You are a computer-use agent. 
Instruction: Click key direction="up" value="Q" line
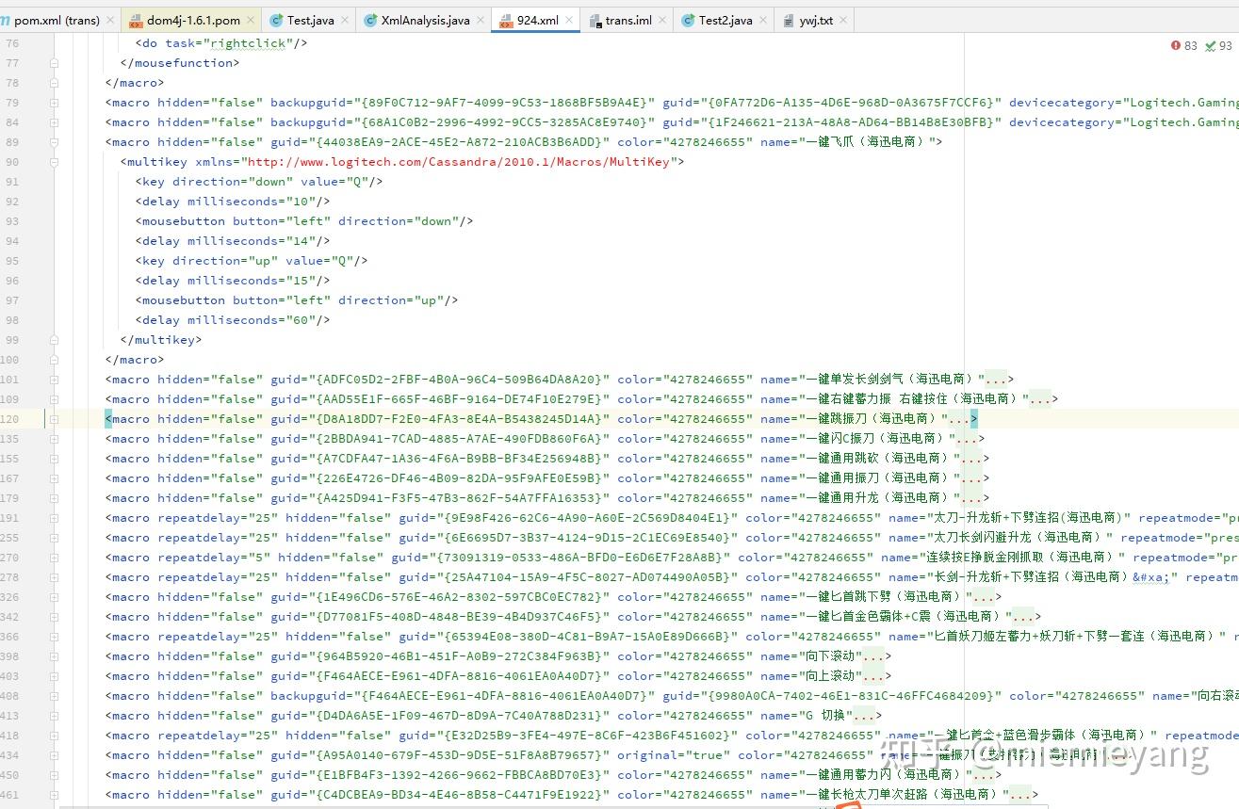[x=252, y=261]
